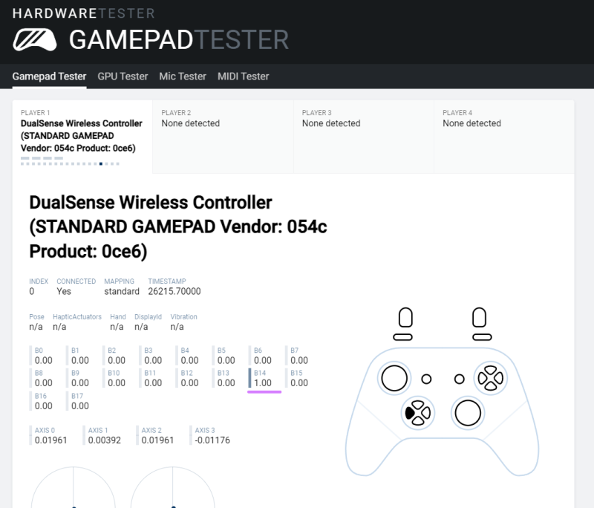The width and height of the screenshot is (594, 508).
Task: Click the HapticActuators n/a value
Action: click(x=59, y=327)
